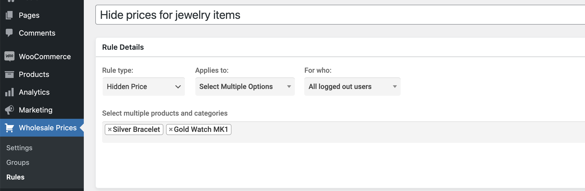Open the Marketing menu label
This screenshot has width=585, height=191.
(36, 110)
